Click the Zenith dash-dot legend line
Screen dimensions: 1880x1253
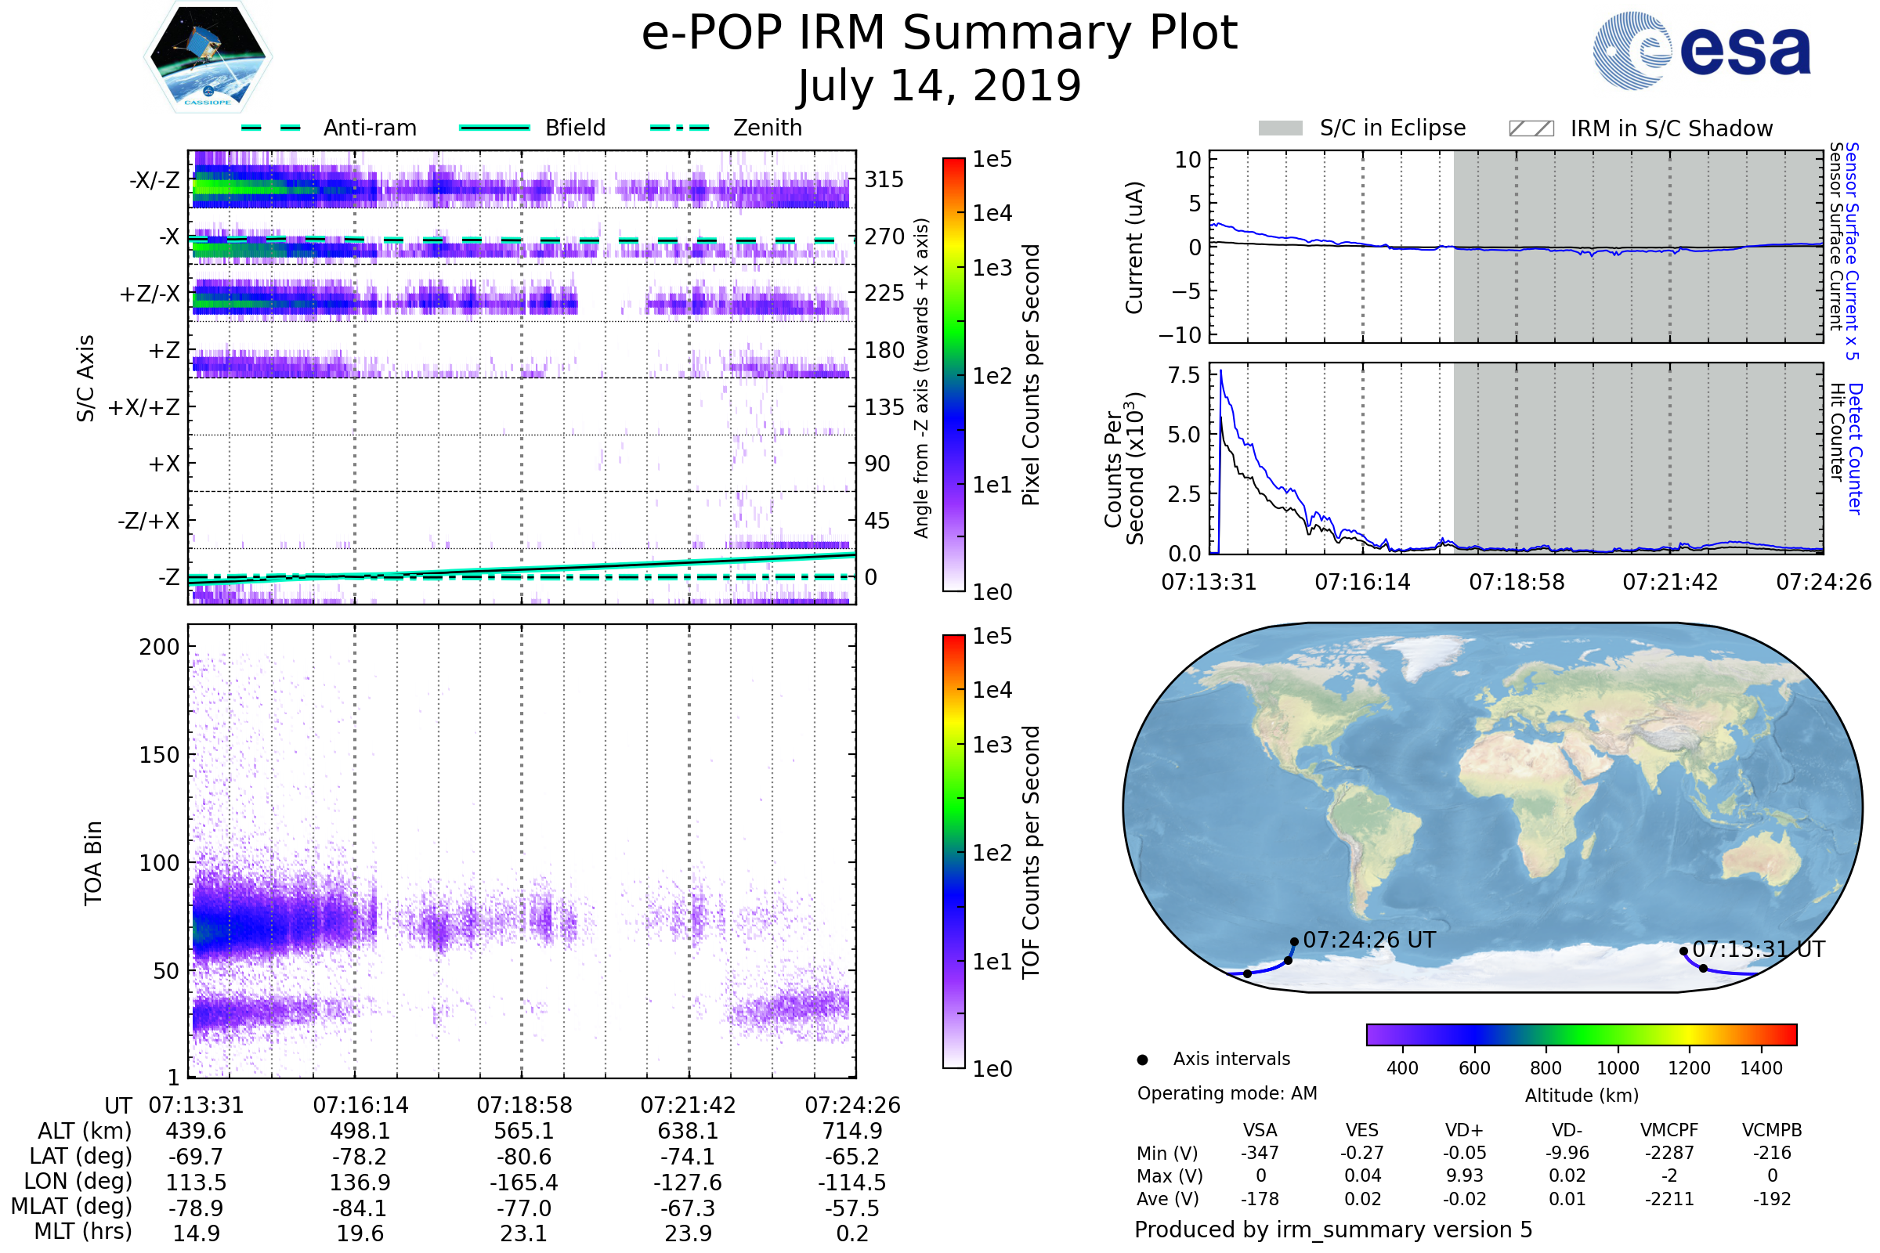(x=679, y=128)
